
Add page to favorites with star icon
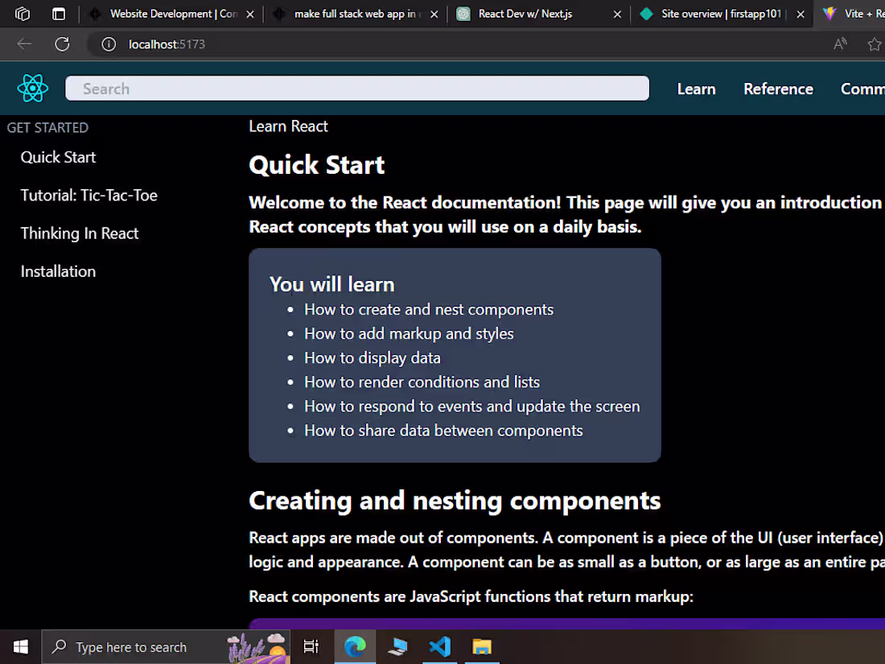[x=875, y=44]
